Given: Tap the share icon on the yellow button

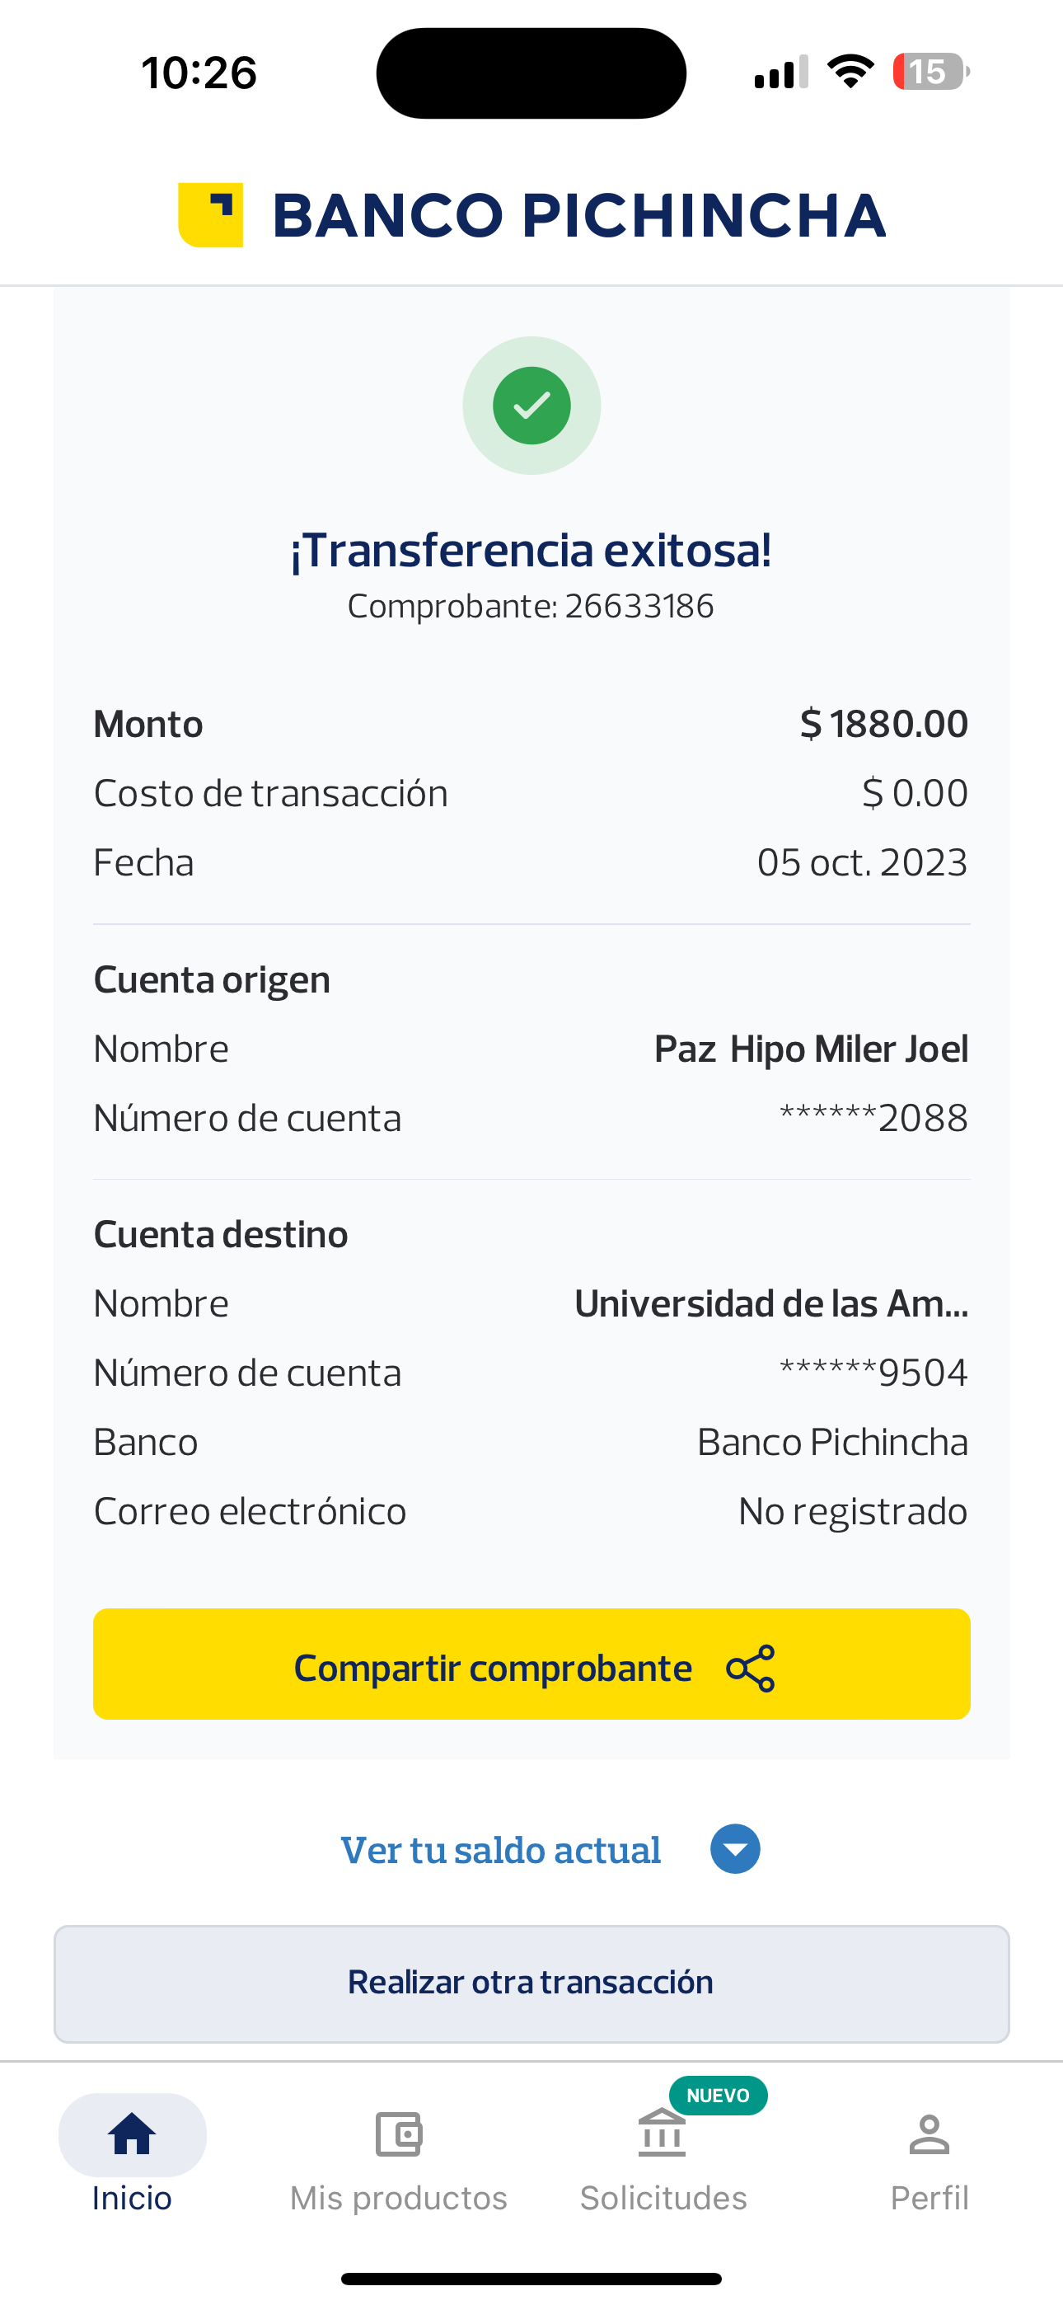Looking at the screenshot, I should point(750,1668).
